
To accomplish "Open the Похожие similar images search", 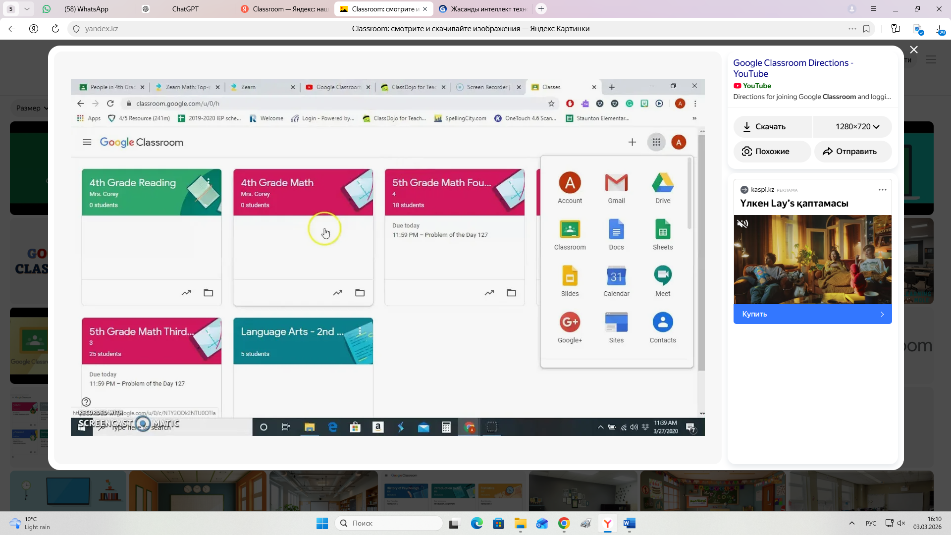I will (x=772, y=152).
